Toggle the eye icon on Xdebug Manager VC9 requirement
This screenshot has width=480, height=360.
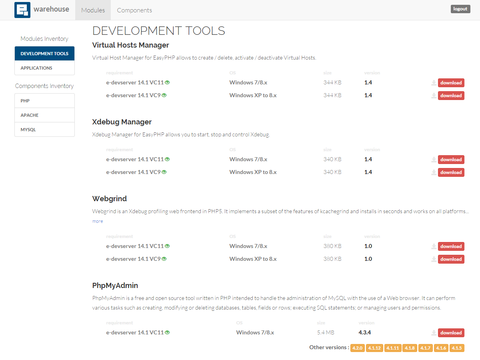pos(164,172)
